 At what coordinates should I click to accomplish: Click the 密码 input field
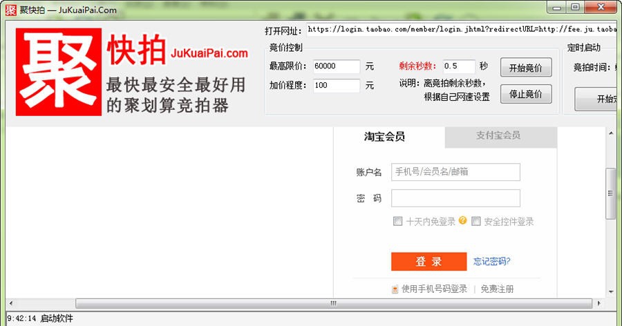pos(455,198)
